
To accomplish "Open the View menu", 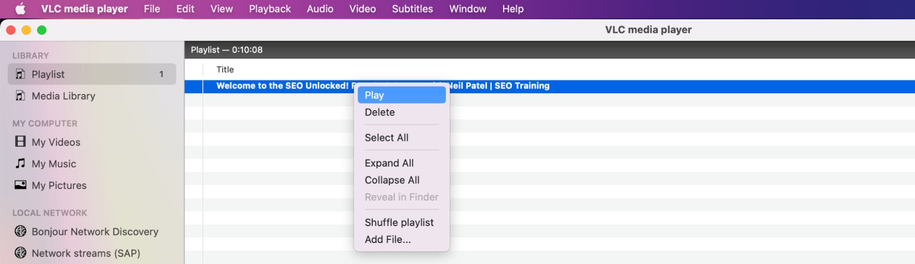I will pos(222,9).
